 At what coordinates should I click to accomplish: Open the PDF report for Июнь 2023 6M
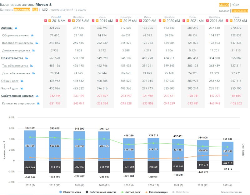click(227, 21)
